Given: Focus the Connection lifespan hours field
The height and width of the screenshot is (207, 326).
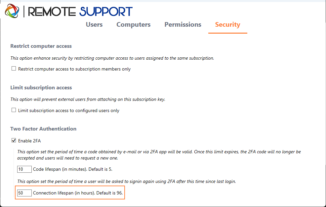Looking at the screenshot, I should click(24, 193).
